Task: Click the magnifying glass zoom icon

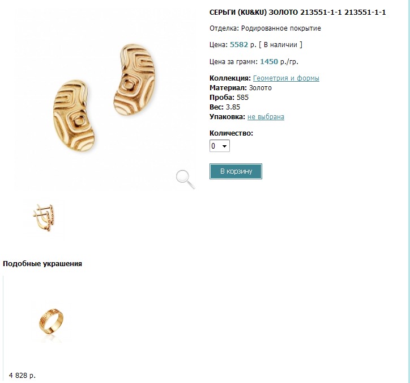Action: (x=185, y=179)
